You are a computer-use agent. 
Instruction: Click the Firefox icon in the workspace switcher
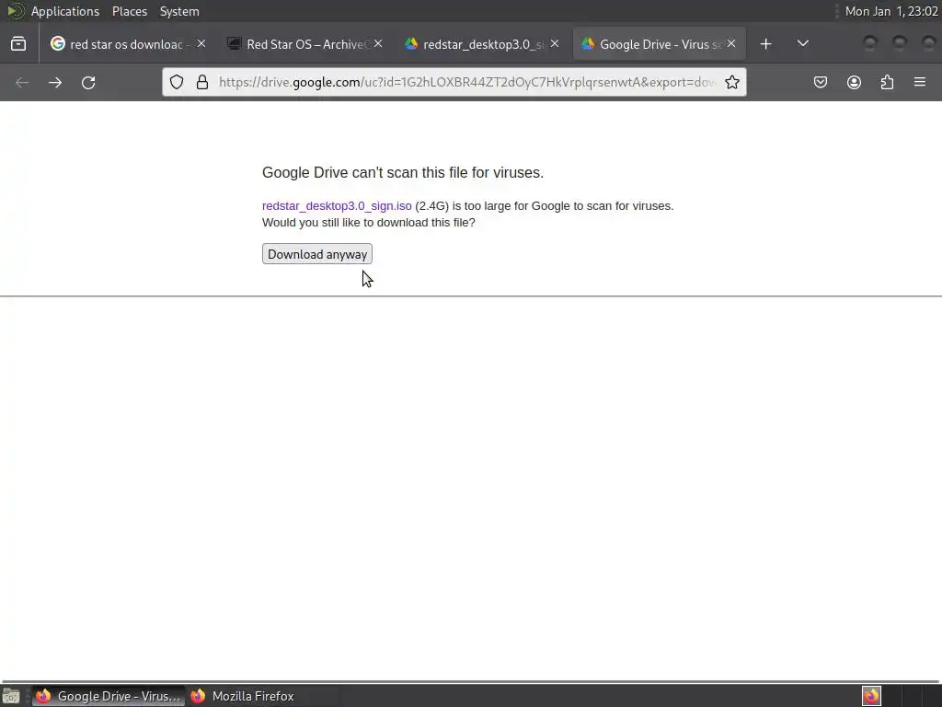click(871, 696)
